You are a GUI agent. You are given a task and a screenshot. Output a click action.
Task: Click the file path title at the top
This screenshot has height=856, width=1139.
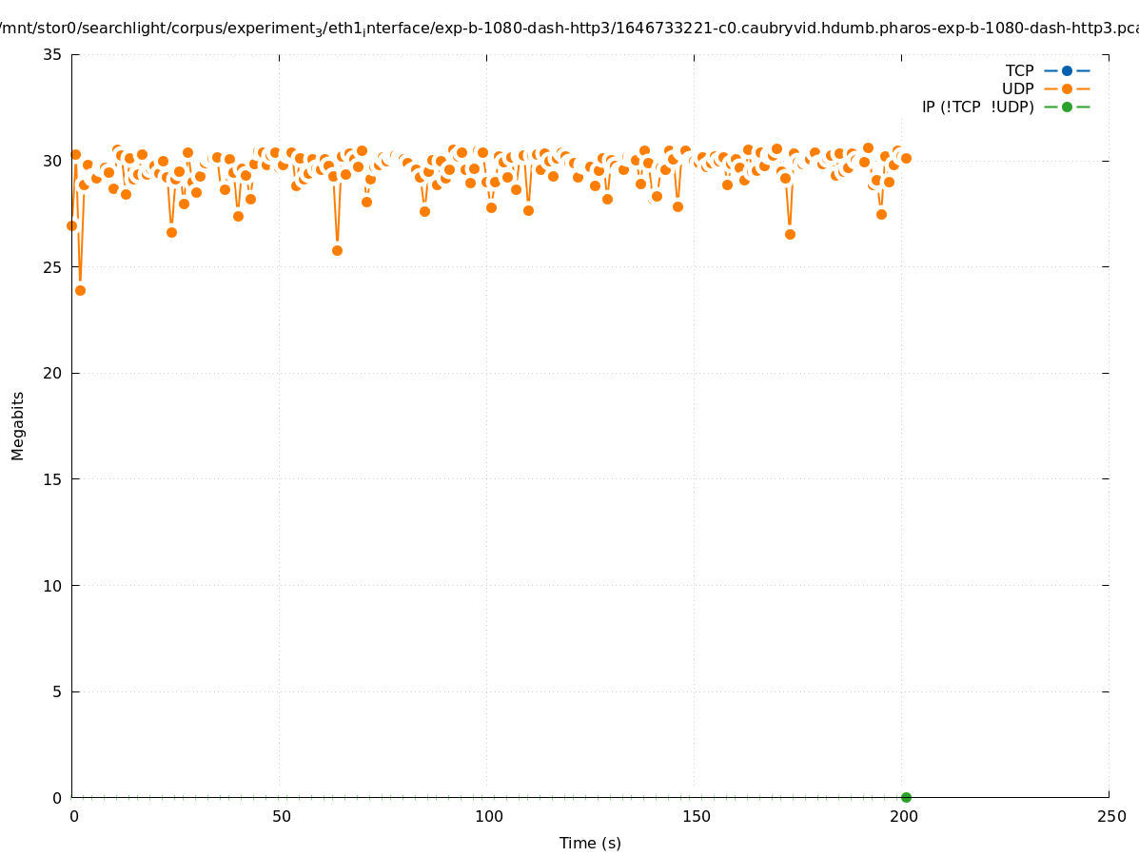click(x=569, y=29)
